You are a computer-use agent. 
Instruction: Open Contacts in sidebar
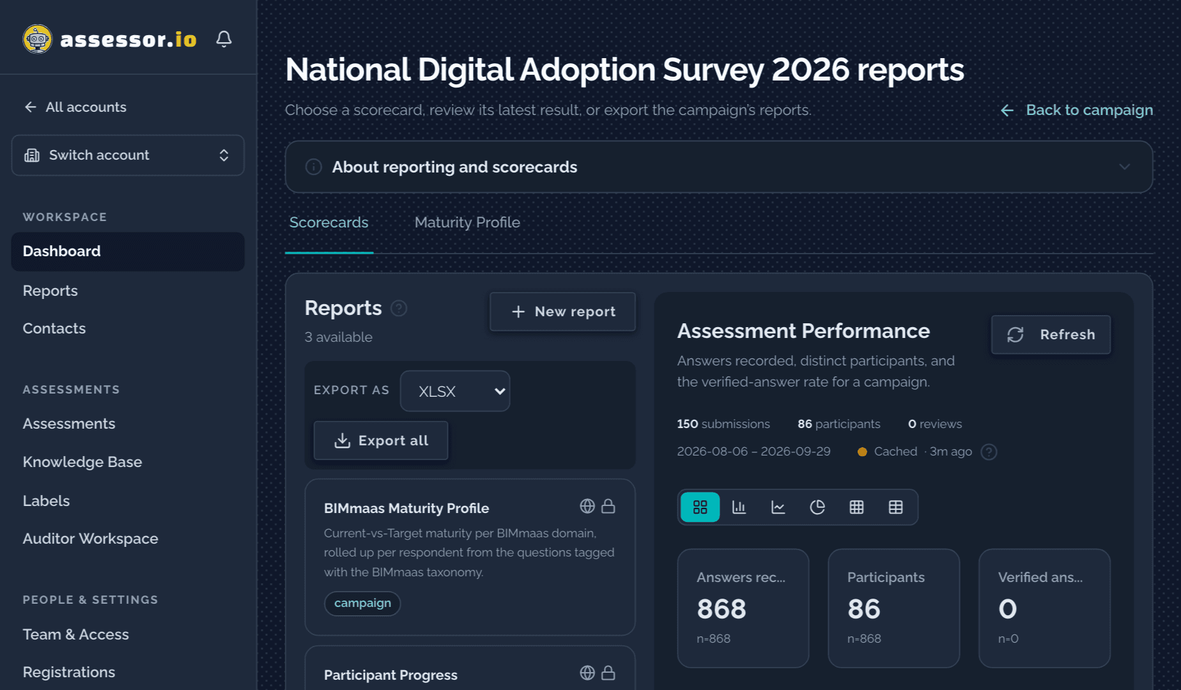point(54,328)
